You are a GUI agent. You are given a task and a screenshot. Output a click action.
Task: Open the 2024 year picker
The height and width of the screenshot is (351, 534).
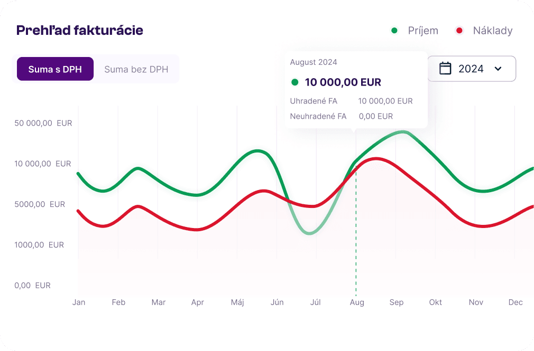(471, 69)
